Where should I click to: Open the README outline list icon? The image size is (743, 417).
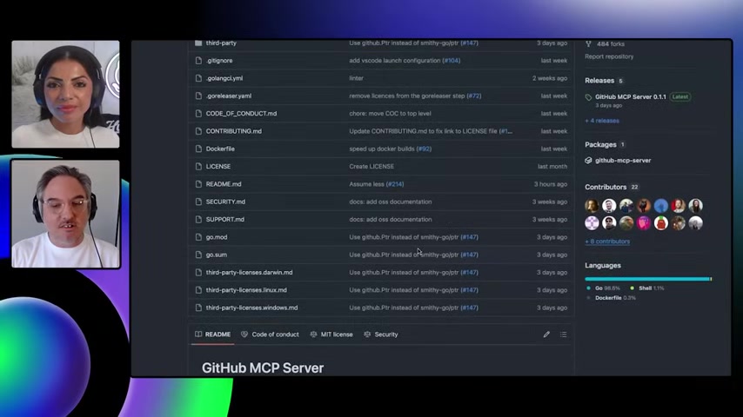pos(564,334)
